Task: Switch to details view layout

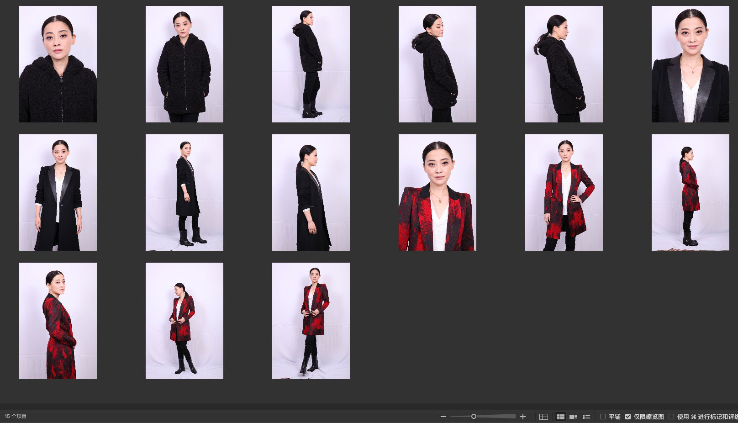Action: tap(574, 417)
